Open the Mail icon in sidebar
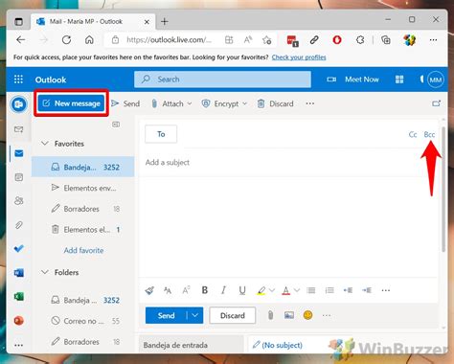The height and width of the screenshot is (364, 454). point(19,153)
